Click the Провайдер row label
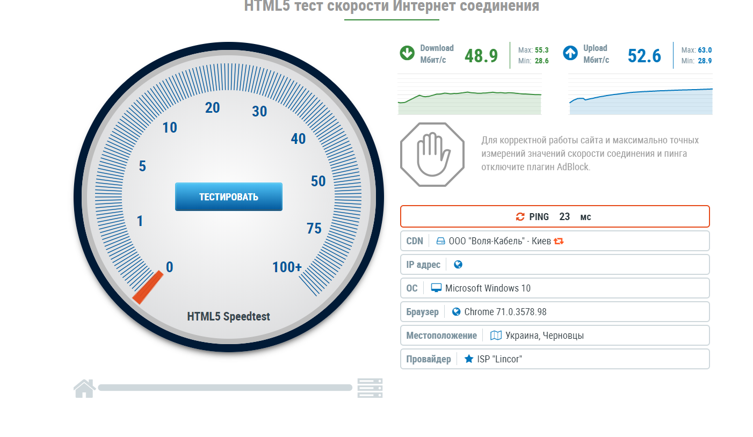The height and width of the screenshot is (437, 753). pos(429,359)
